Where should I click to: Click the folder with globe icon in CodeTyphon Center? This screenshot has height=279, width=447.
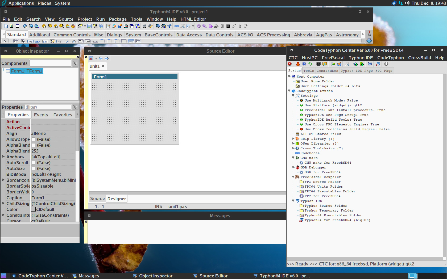coord(325,64)
